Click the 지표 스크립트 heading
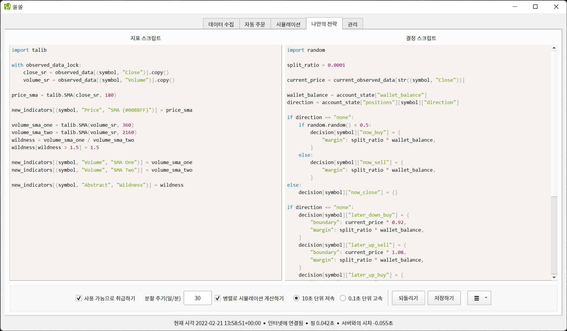 click(x=146, y=38)
